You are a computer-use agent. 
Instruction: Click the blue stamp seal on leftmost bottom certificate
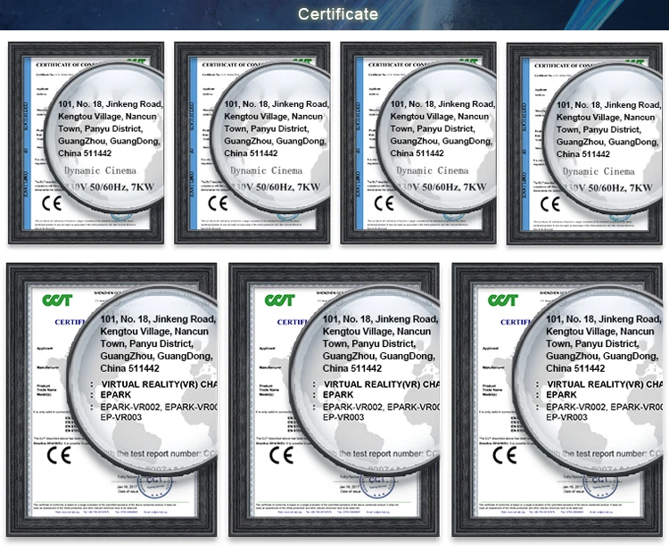(154, 486)
